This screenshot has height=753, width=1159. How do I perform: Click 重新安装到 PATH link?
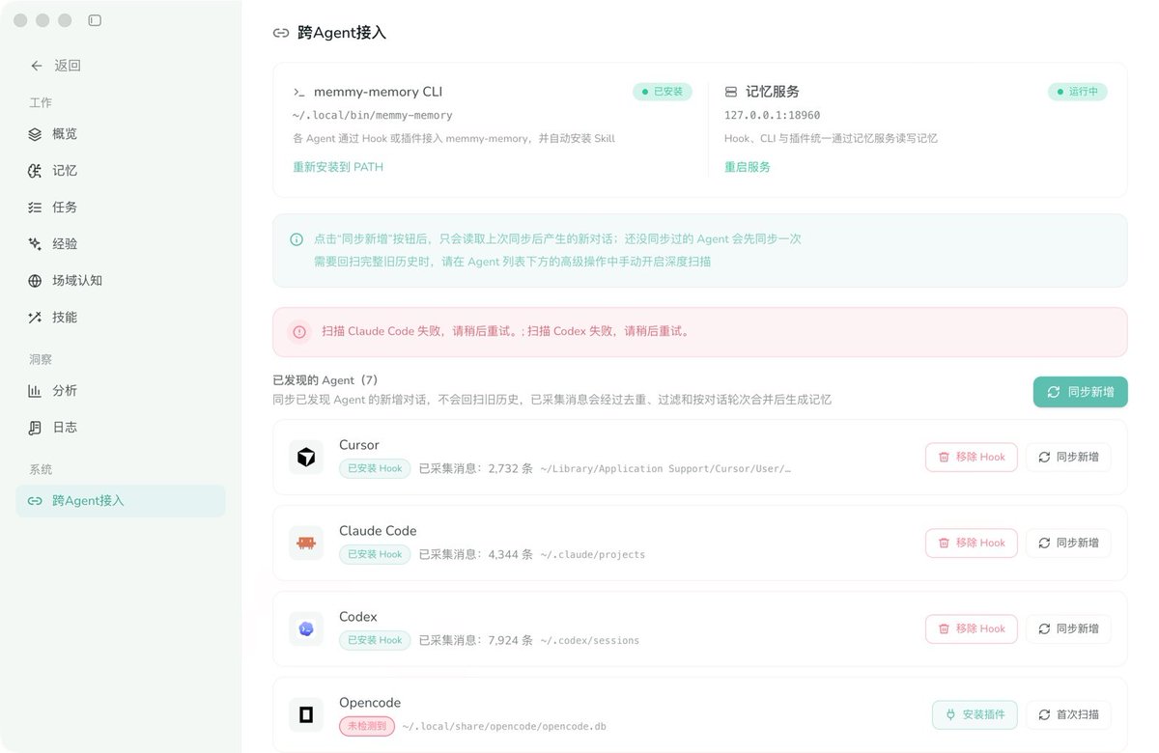338,167
